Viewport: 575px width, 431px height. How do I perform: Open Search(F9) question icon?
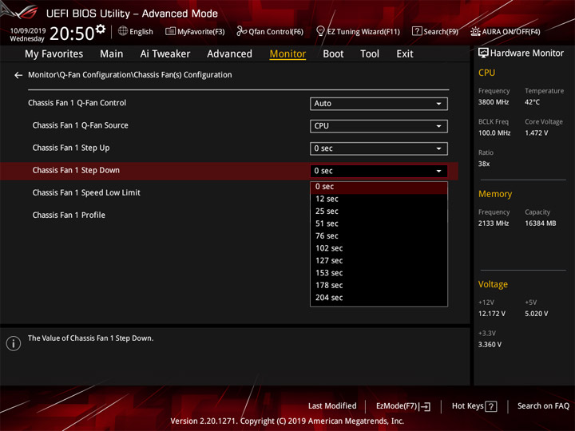click(x=417, y=31)
